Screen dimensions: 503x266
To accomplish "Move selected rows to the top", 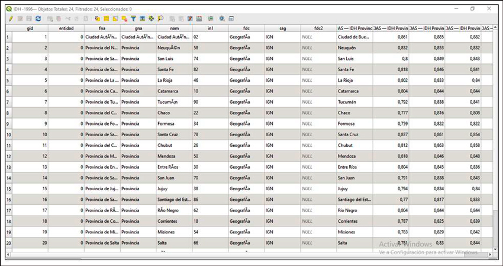I will click(143, 19).
